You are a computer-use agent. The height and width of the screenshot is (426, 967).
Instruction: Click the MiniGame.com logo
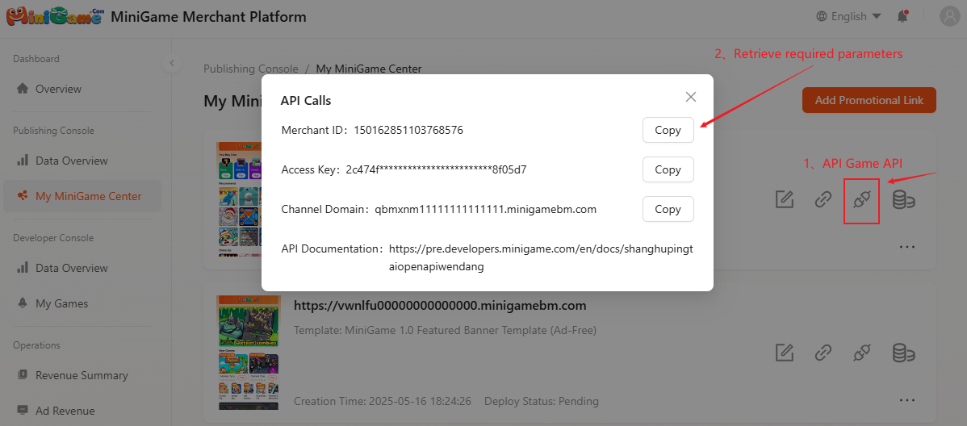pyautogui.click(x=54, y=17)
